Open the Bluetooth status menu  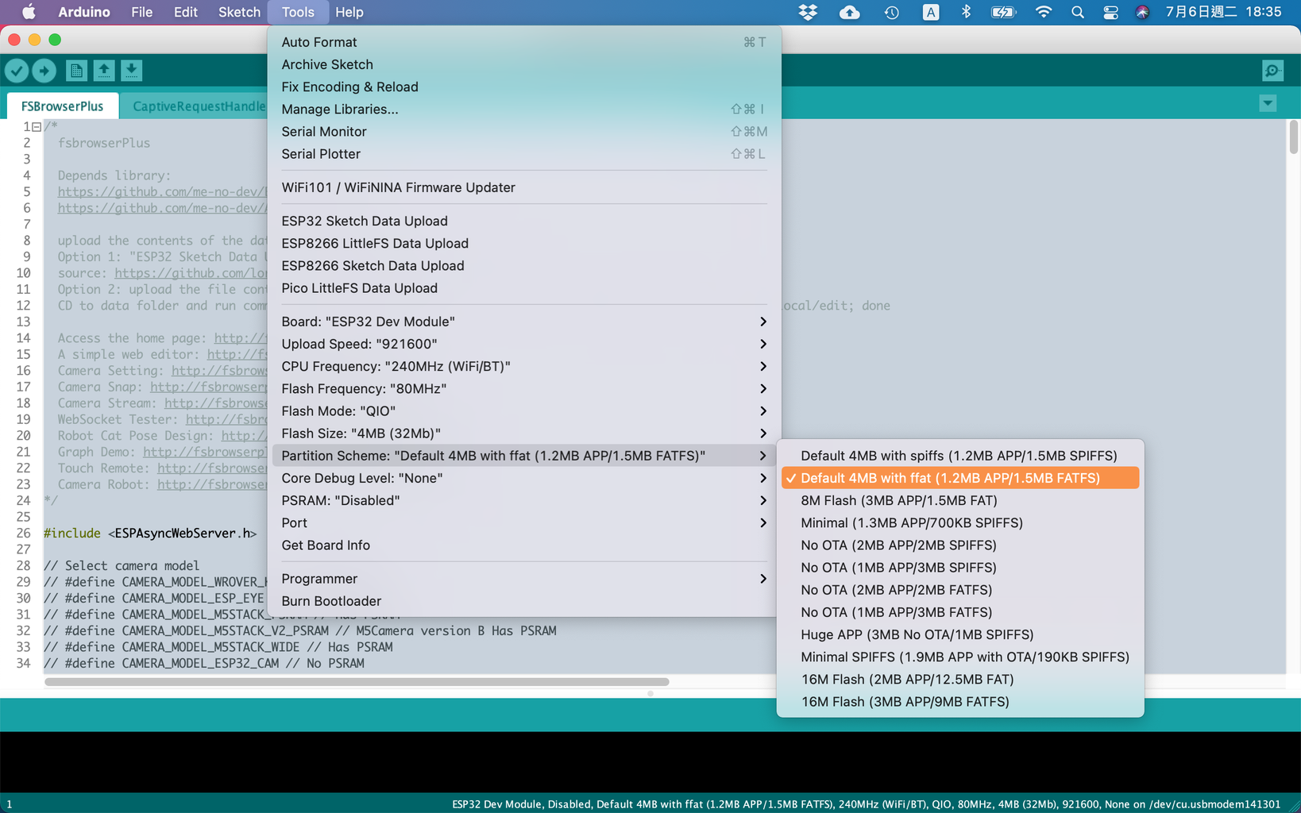coord(966,12)
